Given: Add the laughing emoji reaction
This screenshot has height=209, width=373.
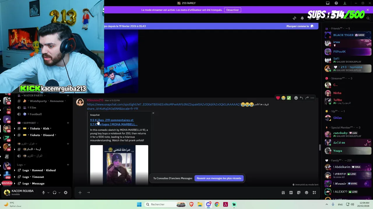Looking at the screenshot, I should pos(283,98).
